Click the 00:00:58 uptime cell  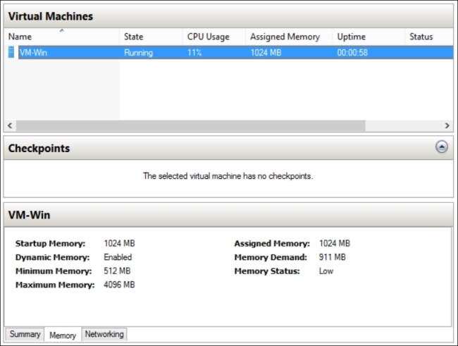pyautogui.click(x=354, y=53)
